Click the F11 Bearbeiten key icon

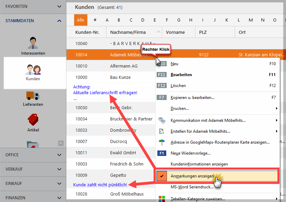point(161,75)
